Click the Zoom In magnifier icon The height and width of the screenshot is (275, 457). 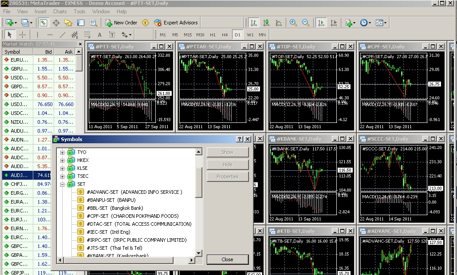click(x=293, y=23)
